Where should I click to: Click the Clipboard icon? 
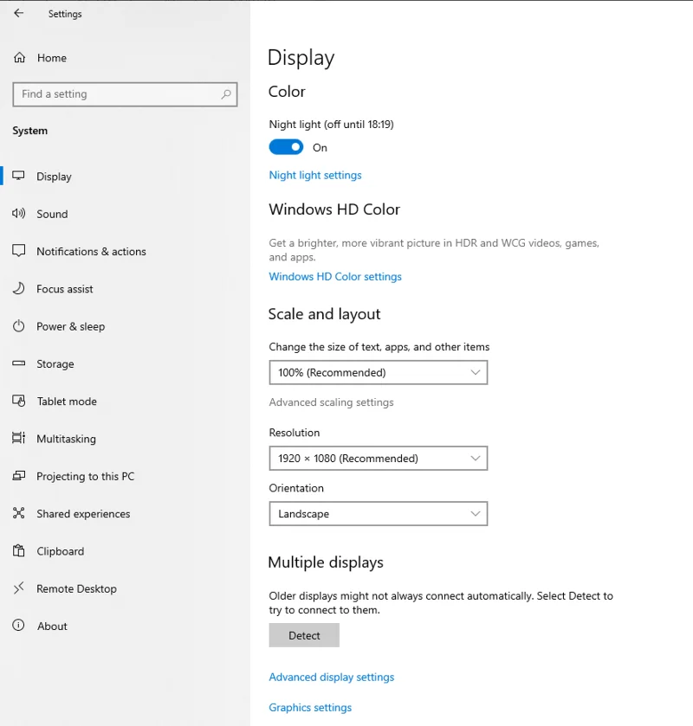18,550
